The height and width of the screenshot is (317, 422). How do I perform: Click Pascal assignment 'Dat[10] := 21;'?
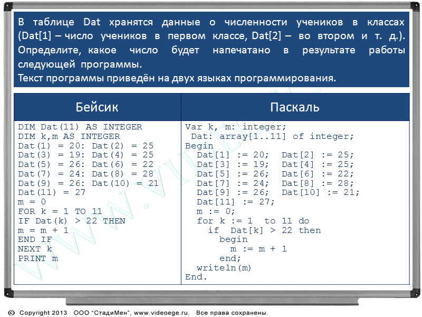point(321,192)
